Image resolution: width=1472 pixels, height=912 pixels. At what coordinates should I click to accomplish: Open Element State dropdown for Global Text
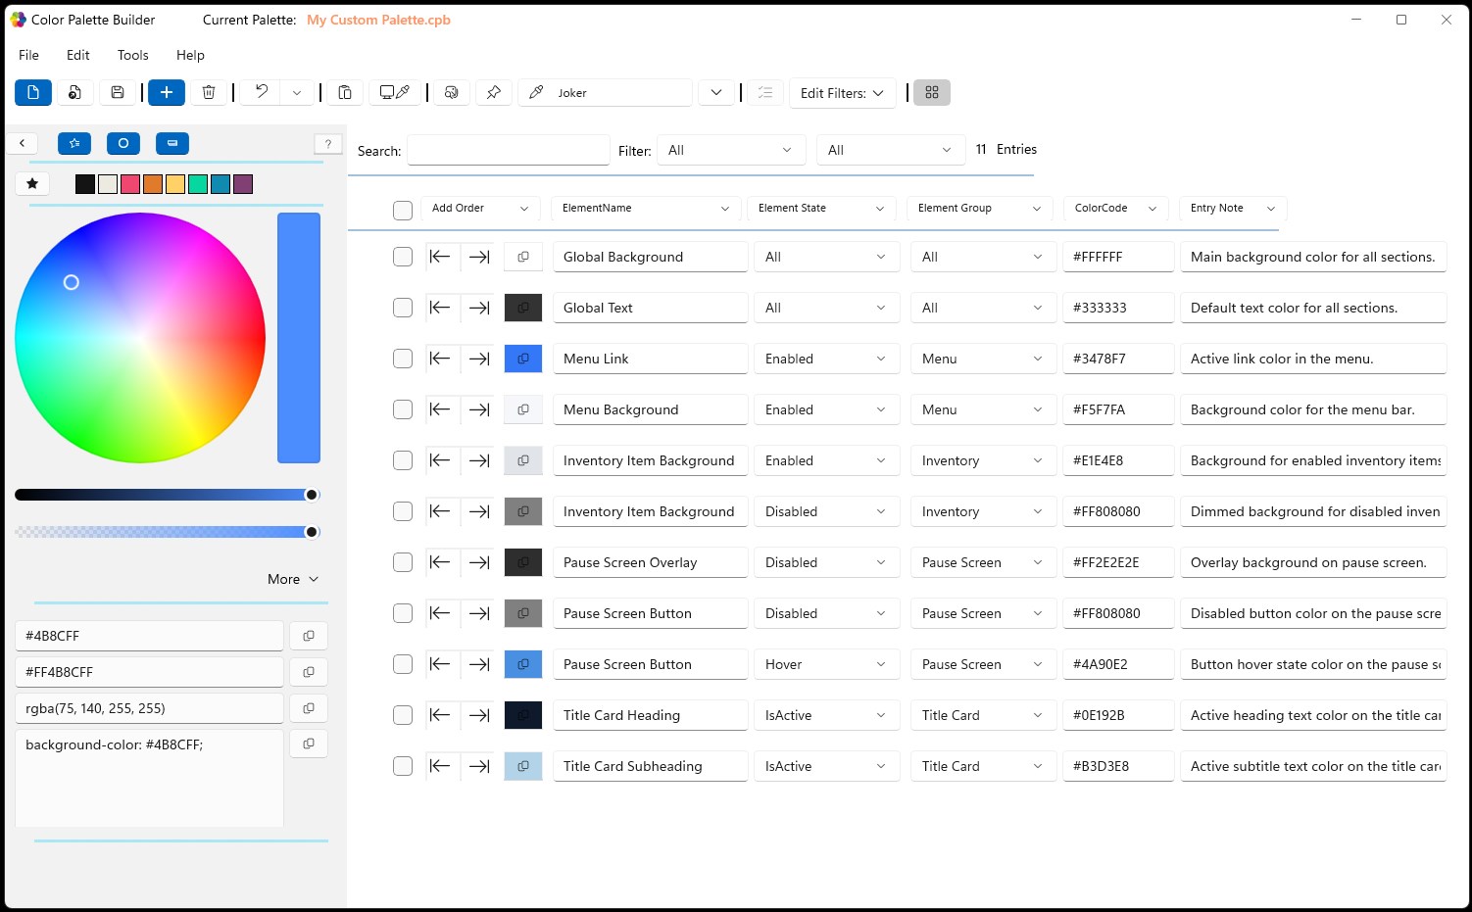tap(825, 308)
